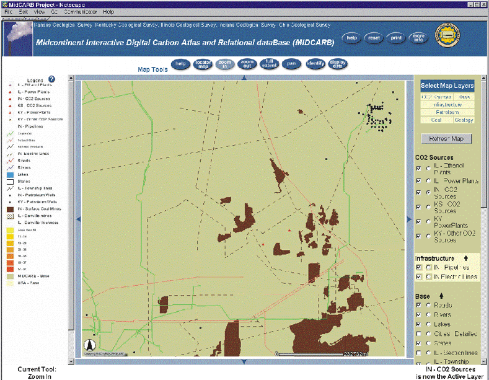Make Roads the active layer
The image size is (489, 380).
[428, 305]
